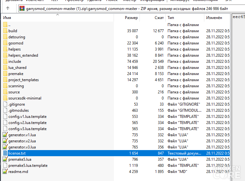This screenshot has height=181, width=245.
Task: Select the include folder icon
Action: (5, 61)
